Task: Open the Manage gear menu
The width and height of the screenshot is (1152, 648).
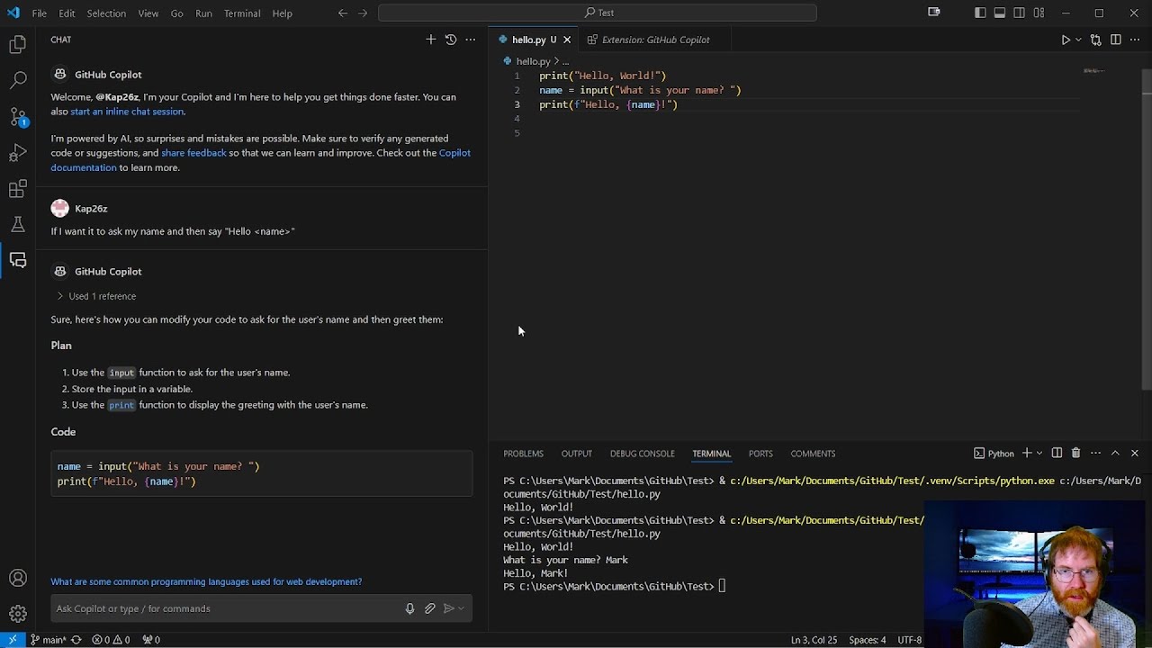Action: tap(18, 615)
